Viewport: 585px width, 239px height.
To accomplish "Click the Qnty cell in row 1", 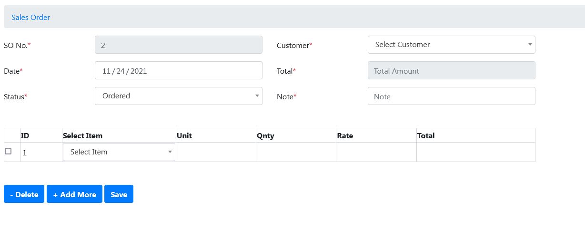I will [x=296, y=152].
